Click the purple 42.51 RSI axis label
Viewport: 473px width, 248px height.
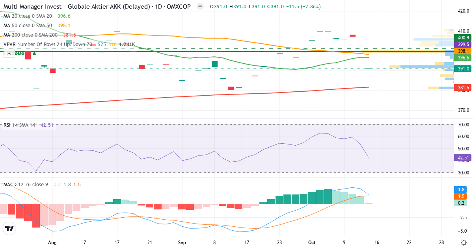pyautogui.click(x=463, y=158)
